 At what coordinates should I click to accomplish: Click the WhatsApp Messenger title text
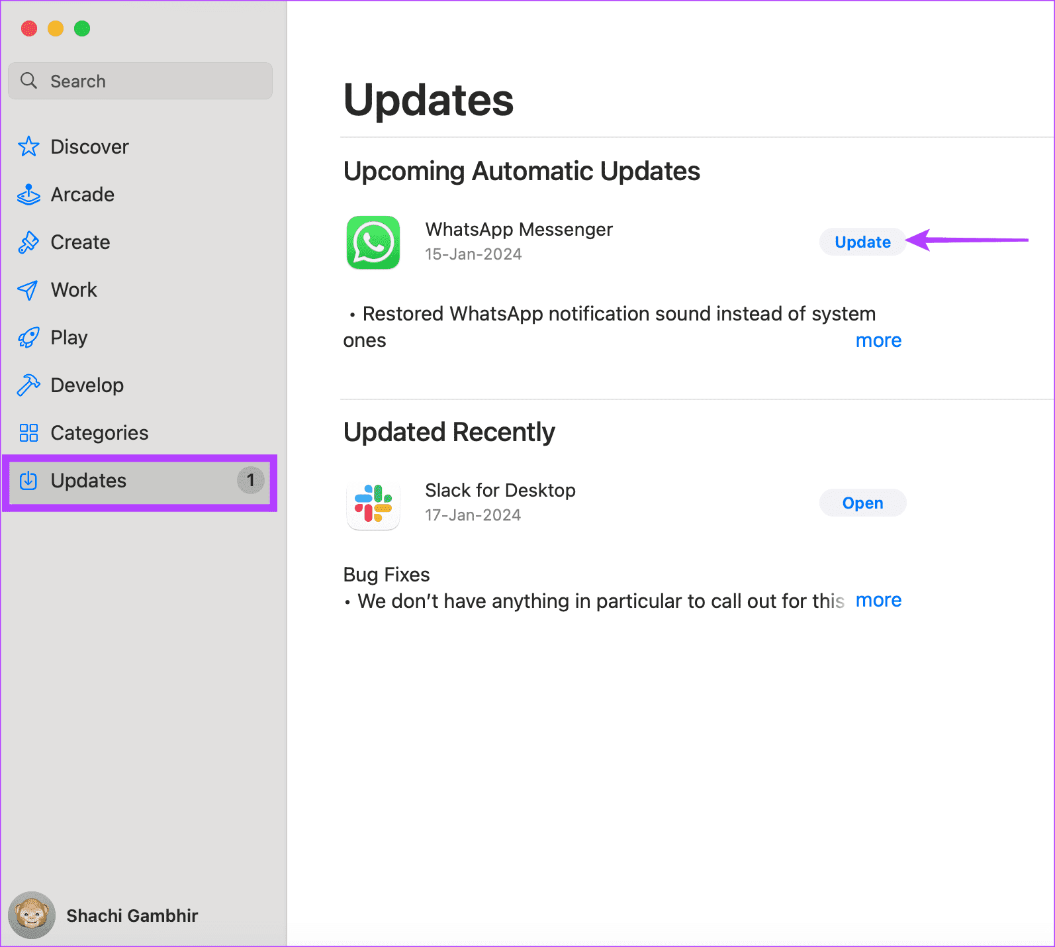(519, 229)
